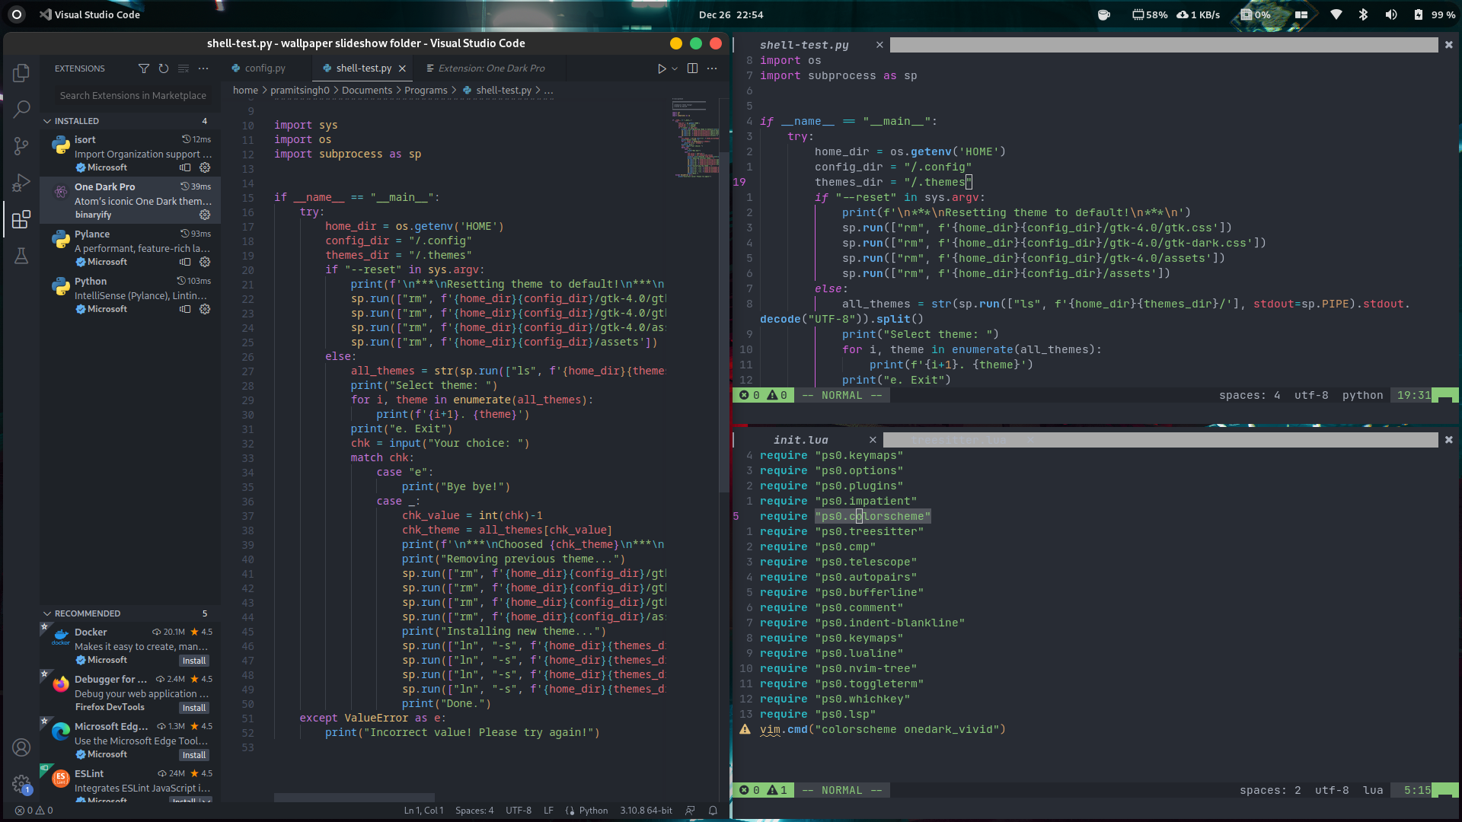Viewport: 1462px width, 822px height.
Task: Refresh the extensions list
Action: (x=163, y=68)
